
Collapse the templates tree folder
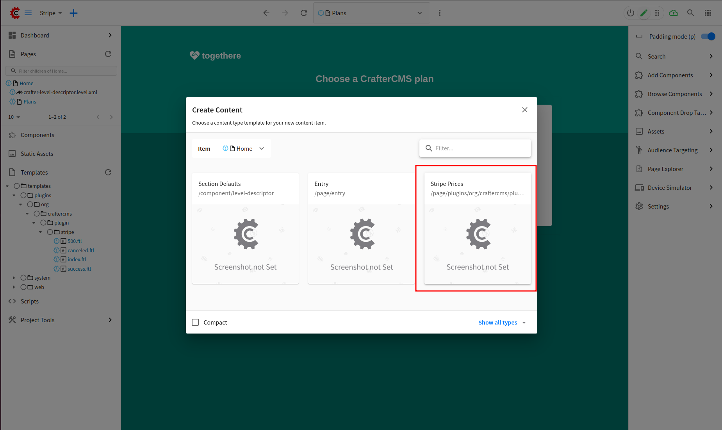[7, 186]
